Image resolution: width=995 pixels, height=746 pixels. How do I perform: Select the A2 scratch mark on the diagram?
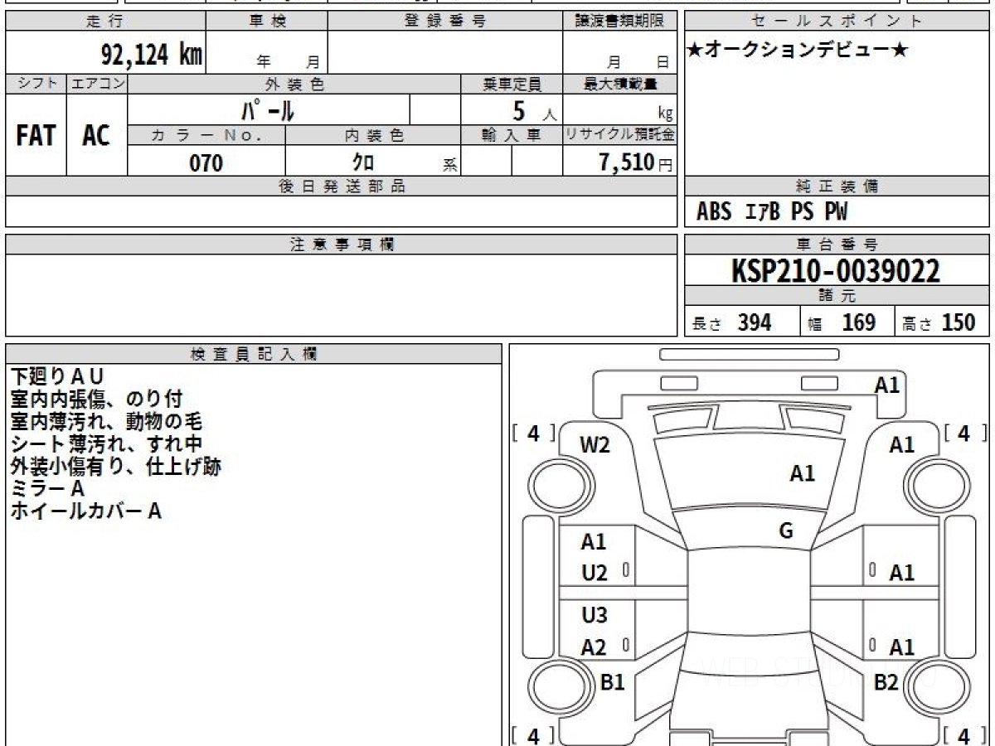pos(594,647)
